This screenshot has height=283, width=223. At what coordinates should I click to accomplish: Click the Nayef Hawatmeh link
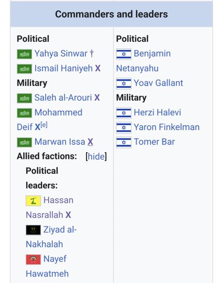47,267
